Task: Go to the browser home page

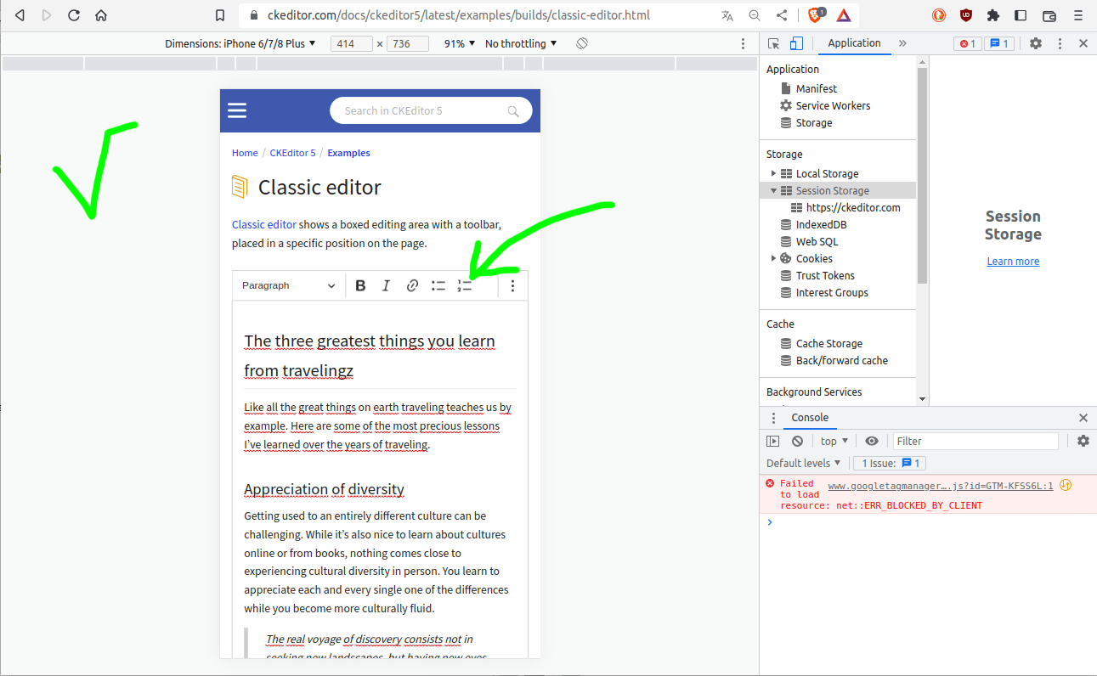Action: click(x=101, y=15)
